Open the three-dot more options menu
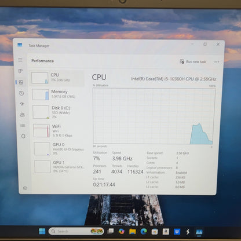241x241 pixels. [217, 62]
